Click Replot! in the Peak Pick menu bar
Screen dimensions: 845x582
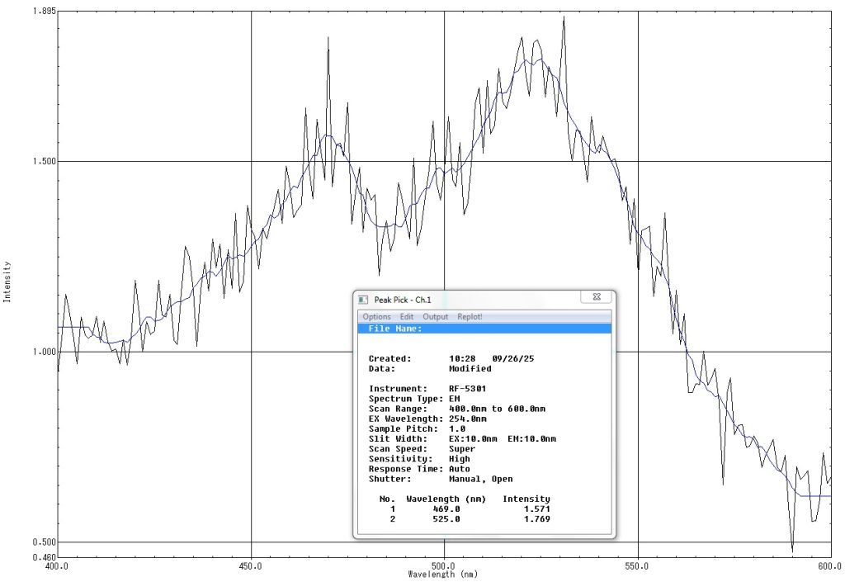pos(470,317)
